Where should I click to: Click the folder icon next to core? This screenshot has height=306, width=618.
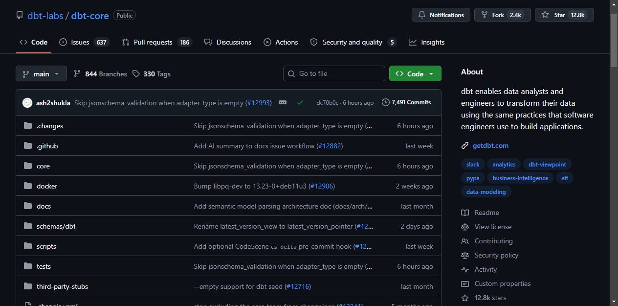coord(28,166)
